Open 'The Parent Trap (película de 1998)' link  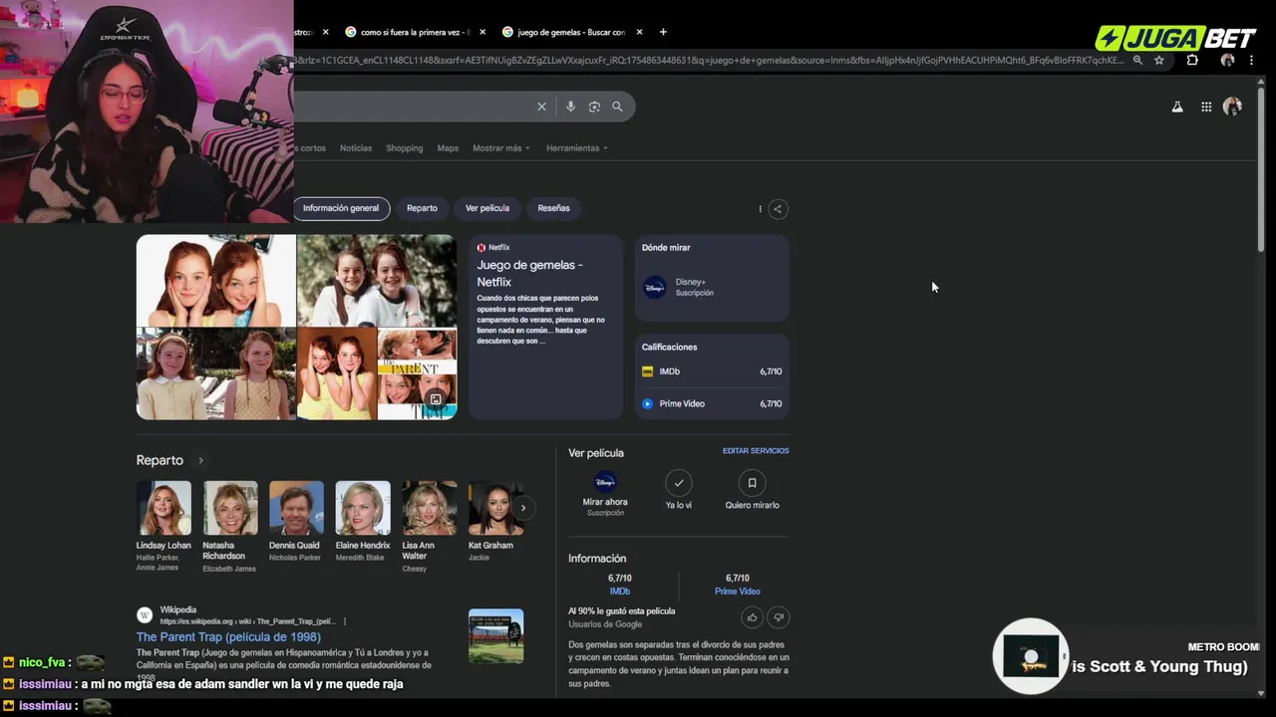(228, 637)
